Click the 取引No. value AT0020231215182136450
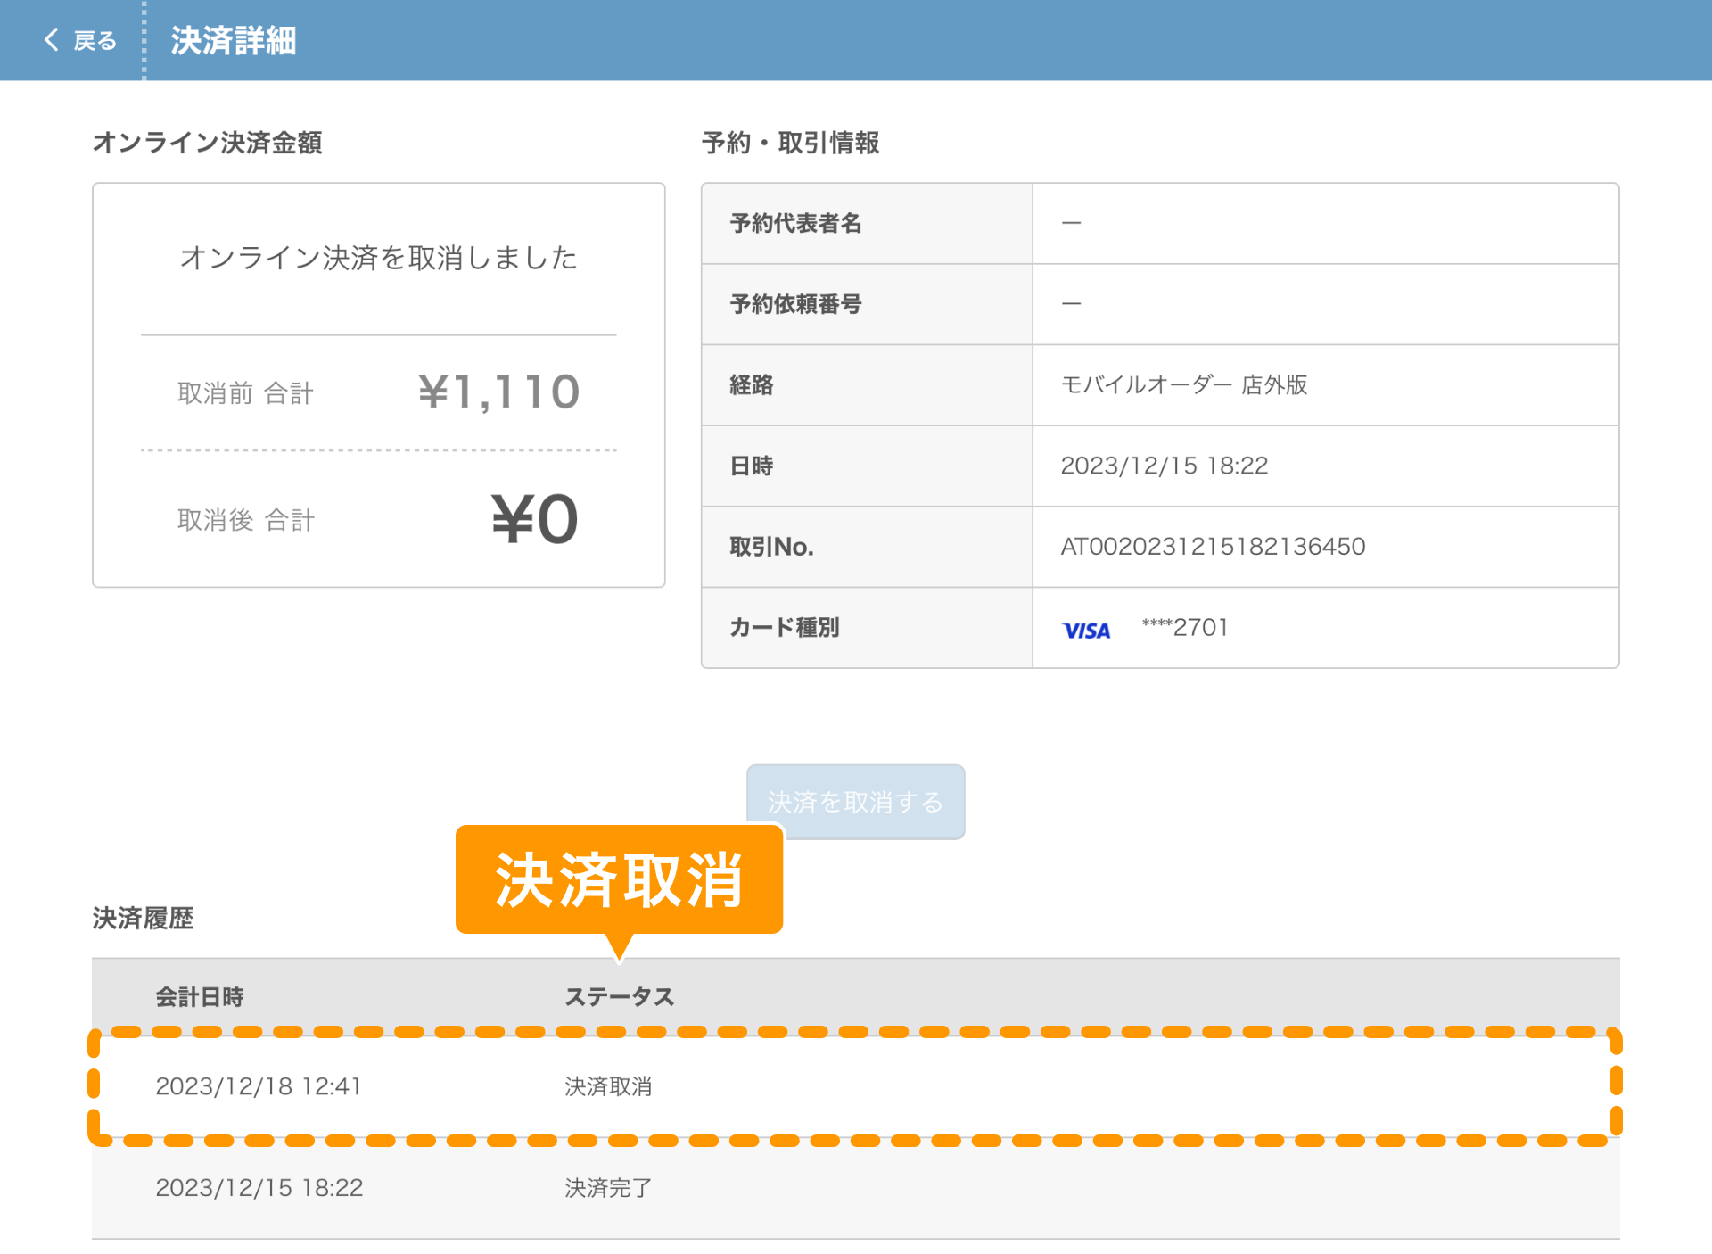 point(1212,546)
